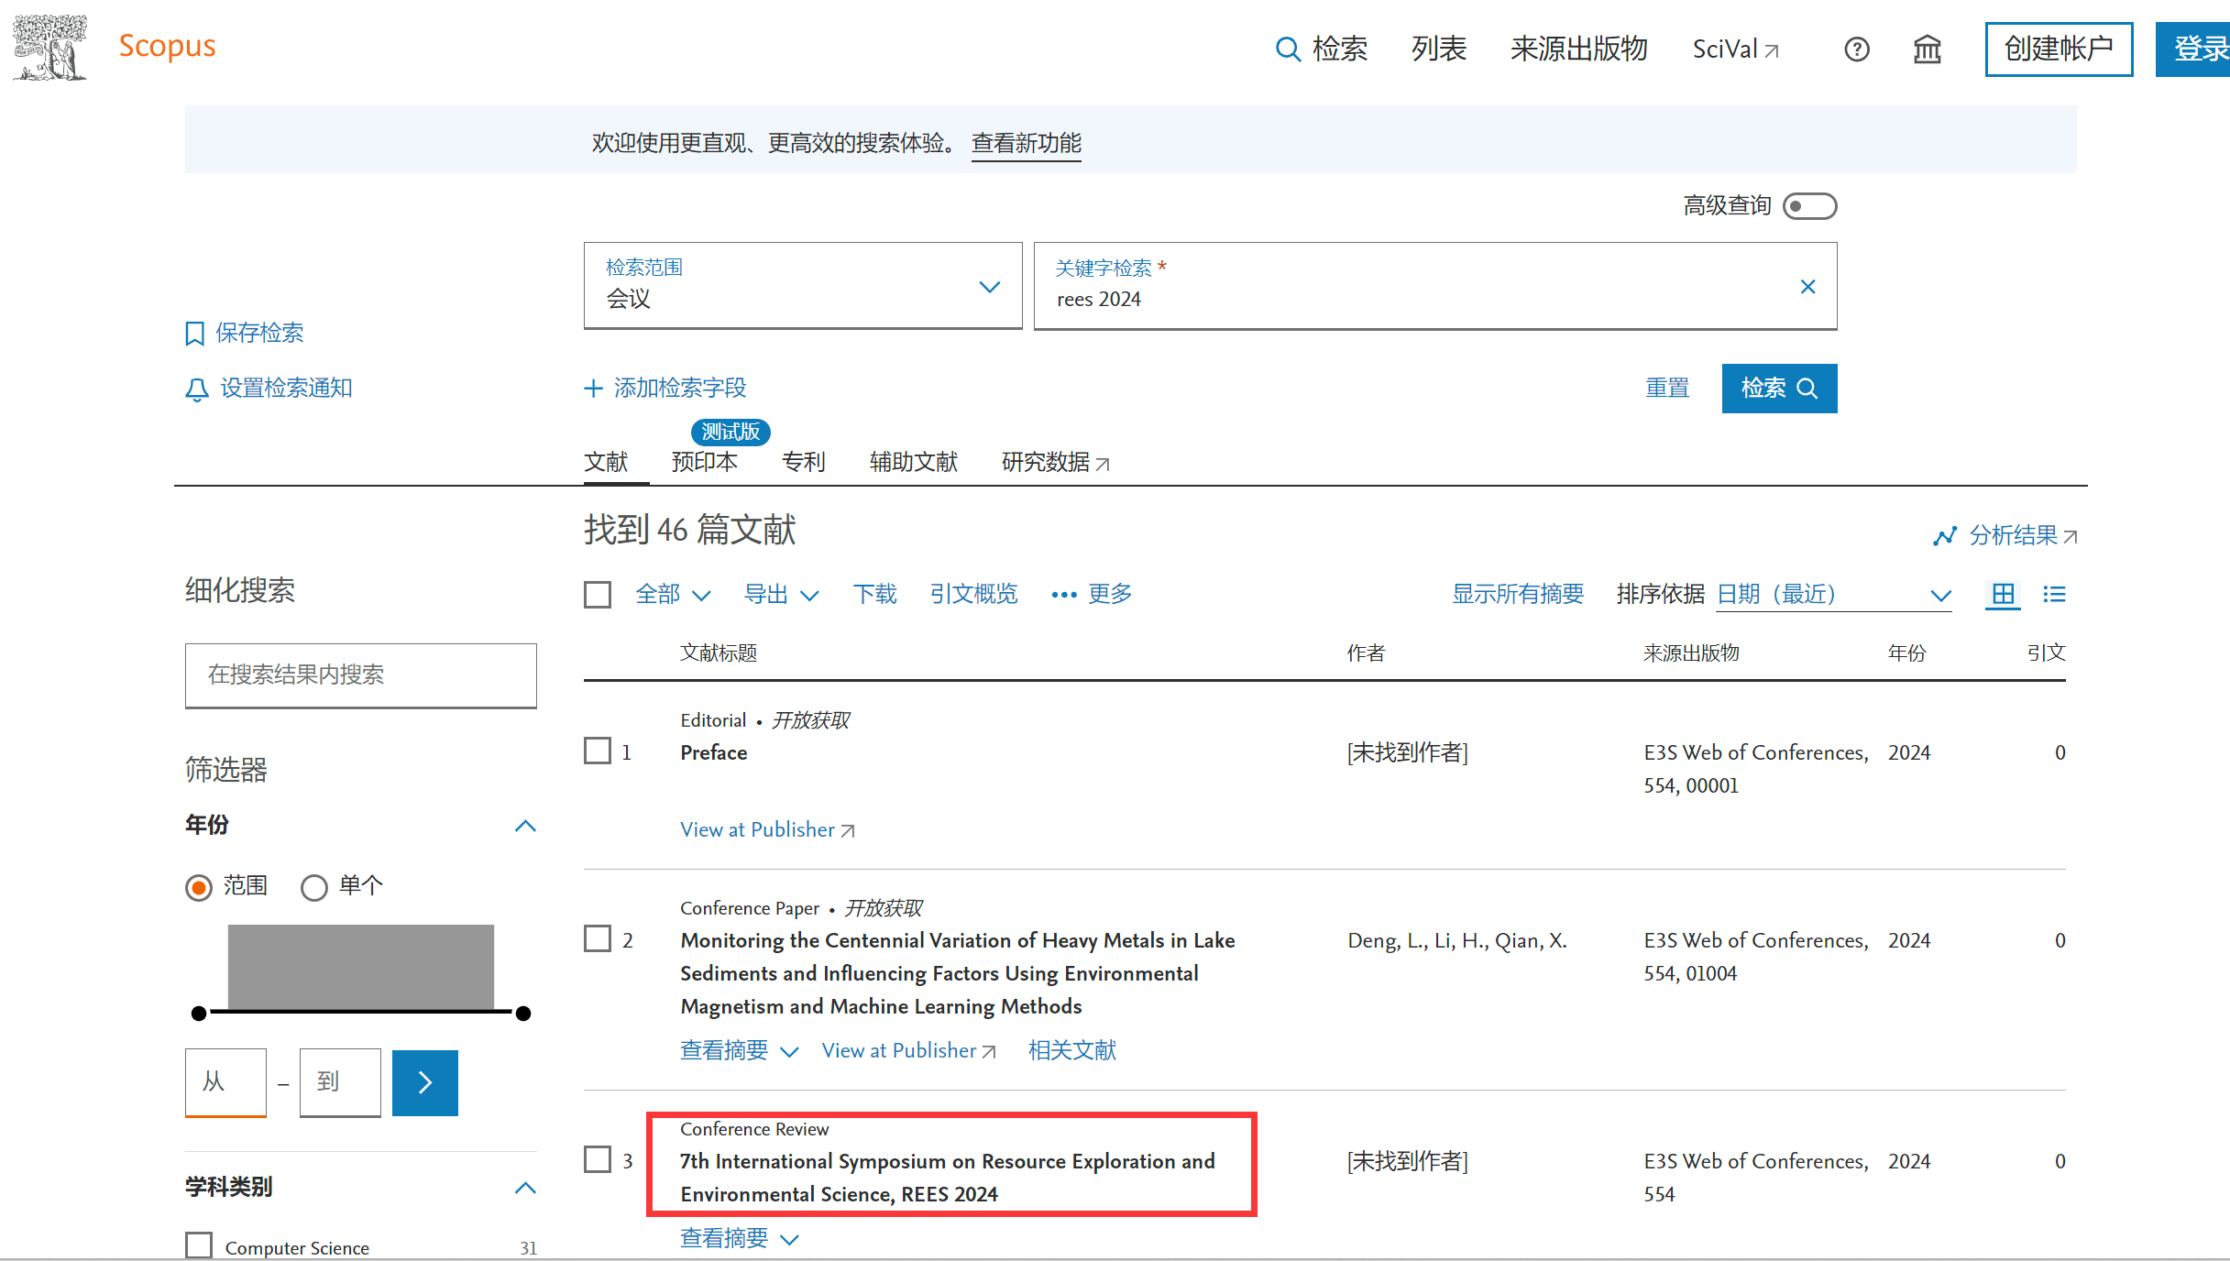This screenshot has height=1261, width=2230.
Task: Open the institution building icon
Action: (x=1927, y=49)
